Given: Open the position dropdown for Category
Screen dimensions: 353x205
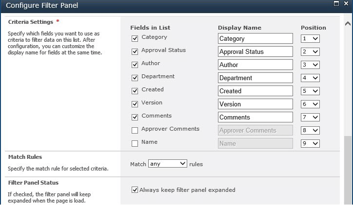Looking at the screenshot, I should (x=310, y=38).
